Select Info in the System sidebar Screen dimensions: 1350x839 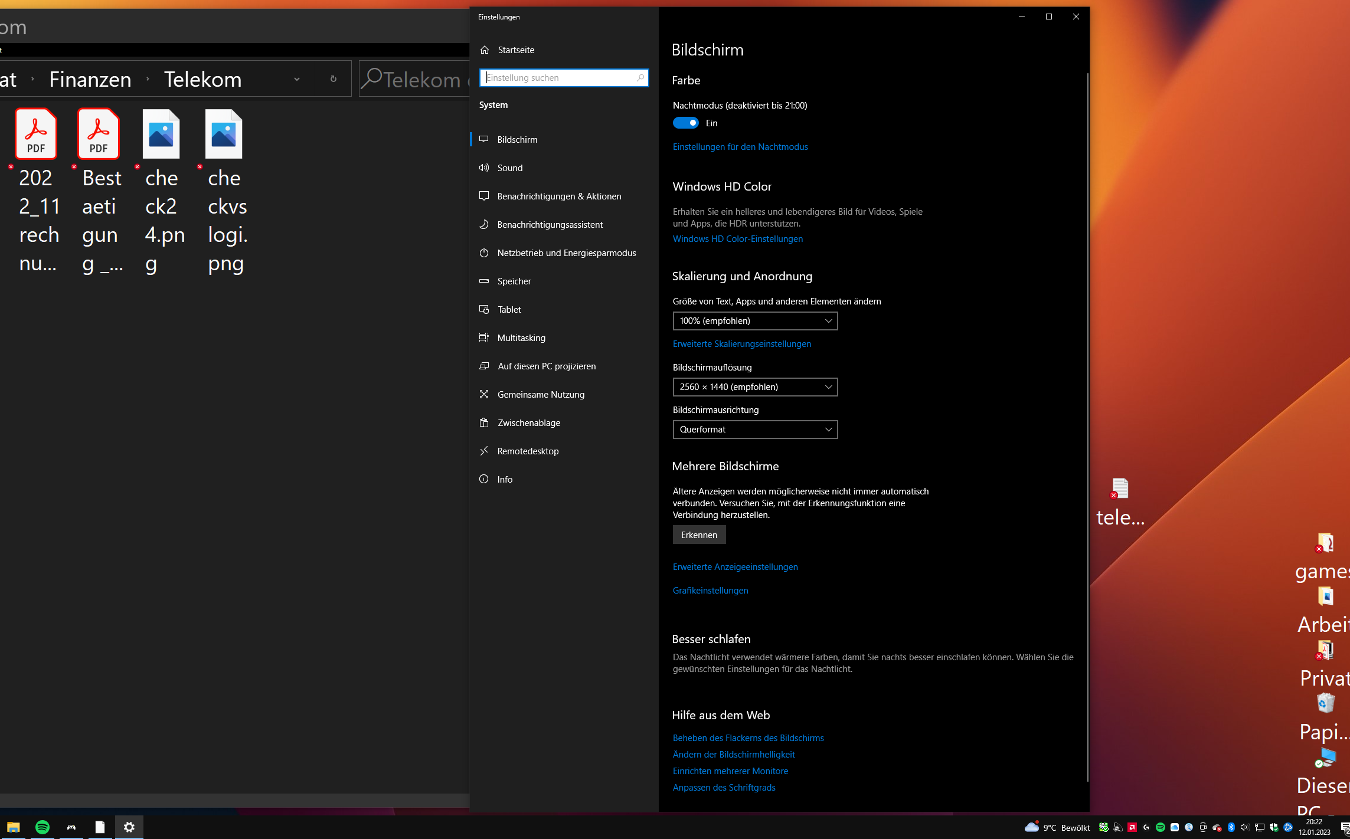[505, 480]
